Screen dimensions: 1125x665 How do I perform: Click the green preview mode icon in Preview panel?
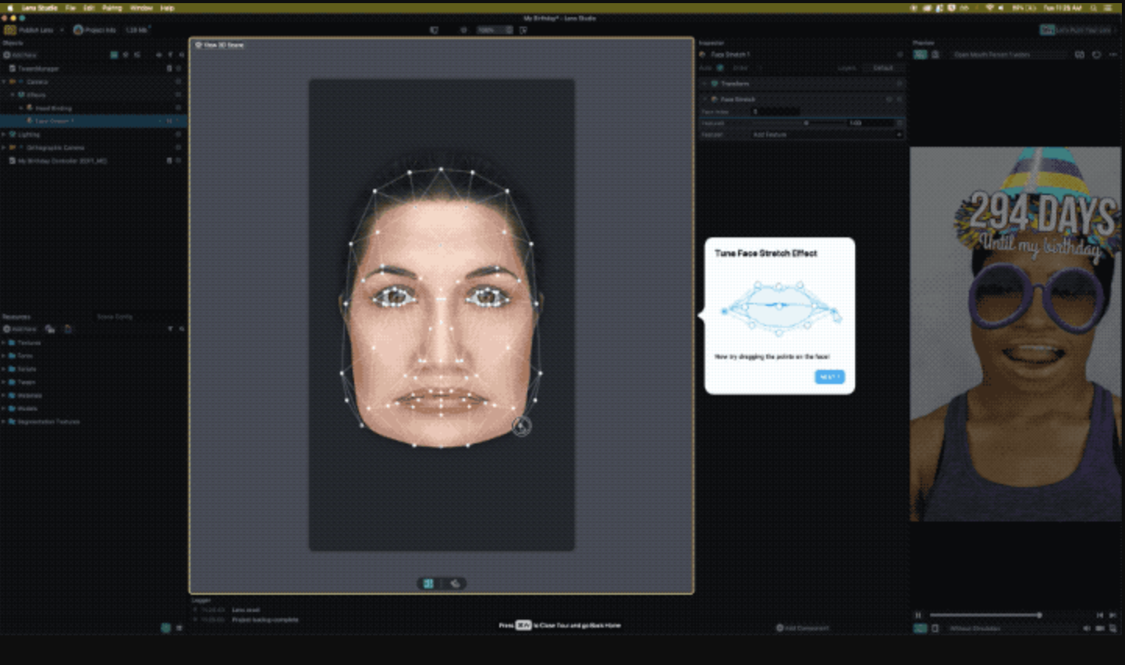(921, 55)
